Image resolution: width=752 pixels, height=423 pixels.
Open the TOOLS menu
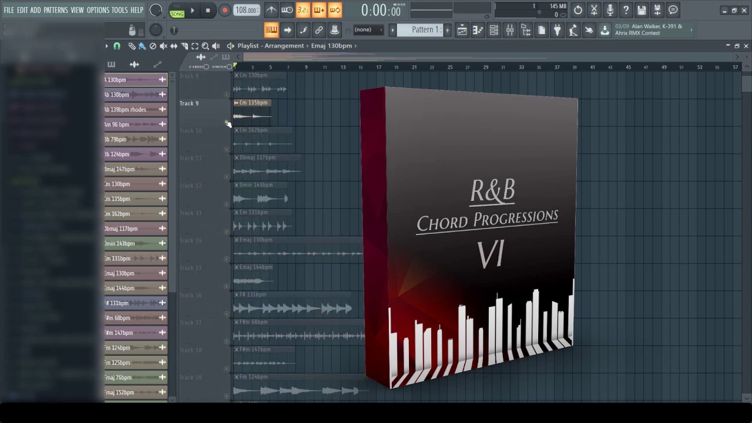pyautogui.click(x=120, y=10)
